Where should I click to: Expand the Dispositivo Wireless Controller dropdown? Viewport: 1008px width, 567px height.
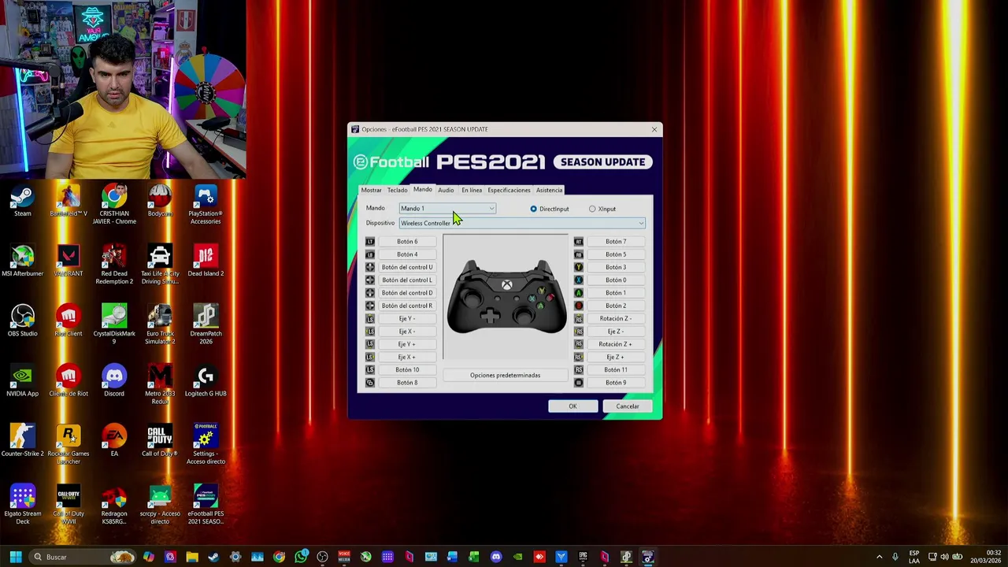pos(521,223)
